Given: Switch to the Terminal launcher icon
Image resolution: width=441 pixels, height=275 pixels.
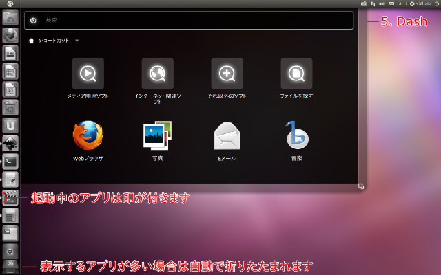Looking at the screenshot, I should click(x=10, y=162).
